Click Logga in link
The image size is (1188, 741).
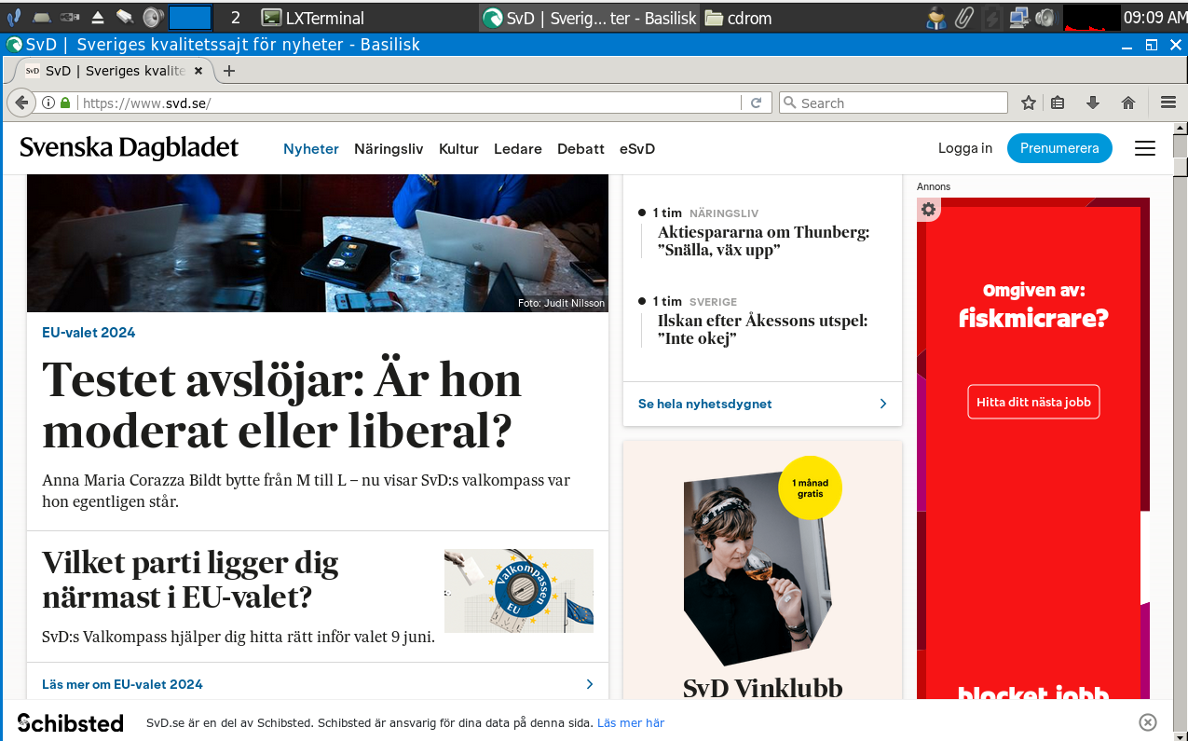tap(965, 148)
